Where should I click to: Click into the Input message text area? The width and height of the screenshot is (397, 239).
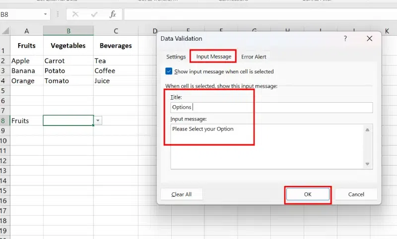267,146
